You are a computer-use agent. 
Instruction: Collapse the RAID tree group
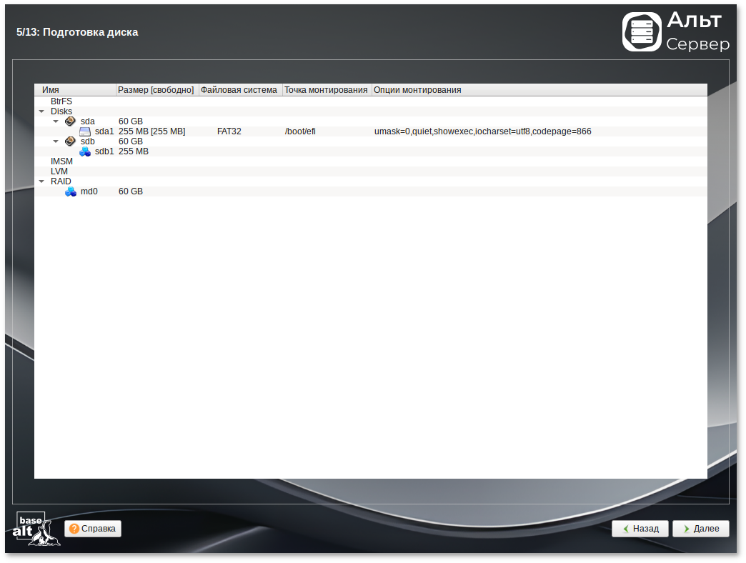click(41, 181)
